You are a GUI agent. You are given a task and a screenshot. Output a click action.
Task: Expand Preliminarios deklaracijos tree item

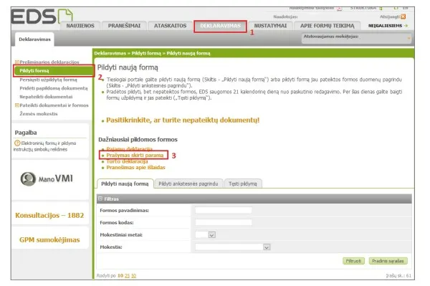point(16,62)
